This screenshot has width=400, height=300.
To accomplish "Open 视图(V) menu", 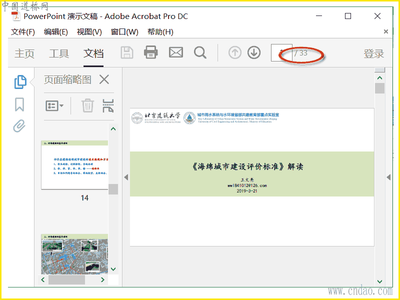I will [89, 32].
